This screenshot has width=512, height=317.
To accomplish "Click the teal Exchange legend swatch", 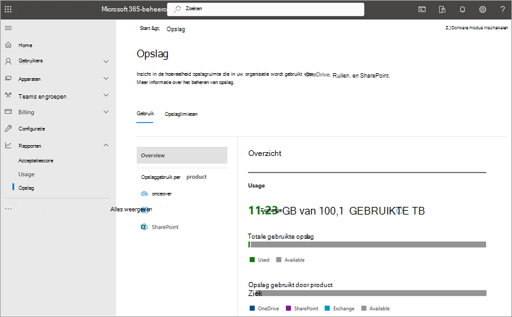I will point(328,308).
